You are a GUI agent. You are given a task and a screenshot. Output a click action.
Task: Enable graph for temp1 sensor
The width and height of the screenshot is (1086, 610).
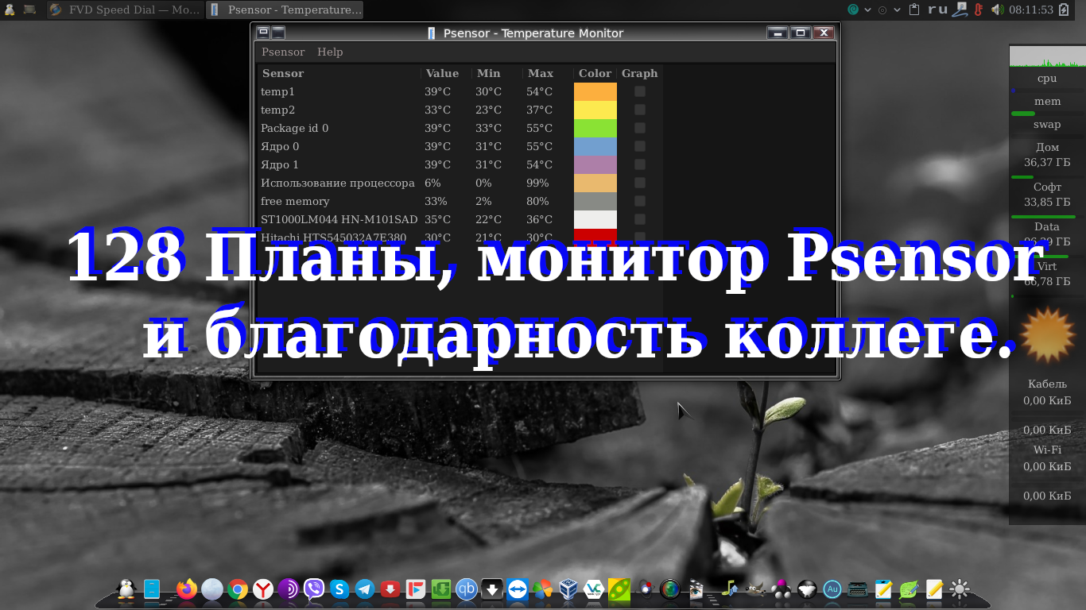[640, 91]
